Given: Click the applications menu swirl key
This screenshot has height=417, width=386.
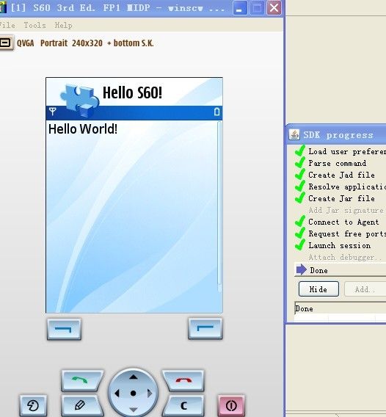Looking at the screenshot, I should [x=33, y=405].
